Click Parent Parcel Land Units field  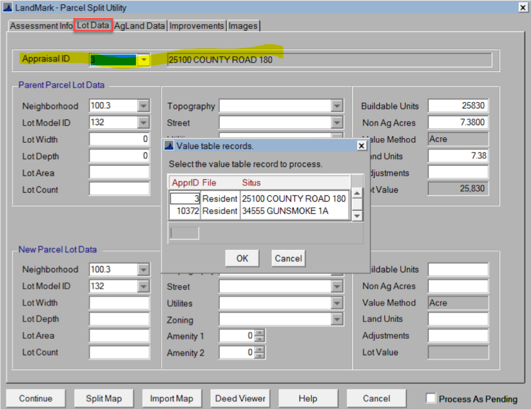coord(458,156)
